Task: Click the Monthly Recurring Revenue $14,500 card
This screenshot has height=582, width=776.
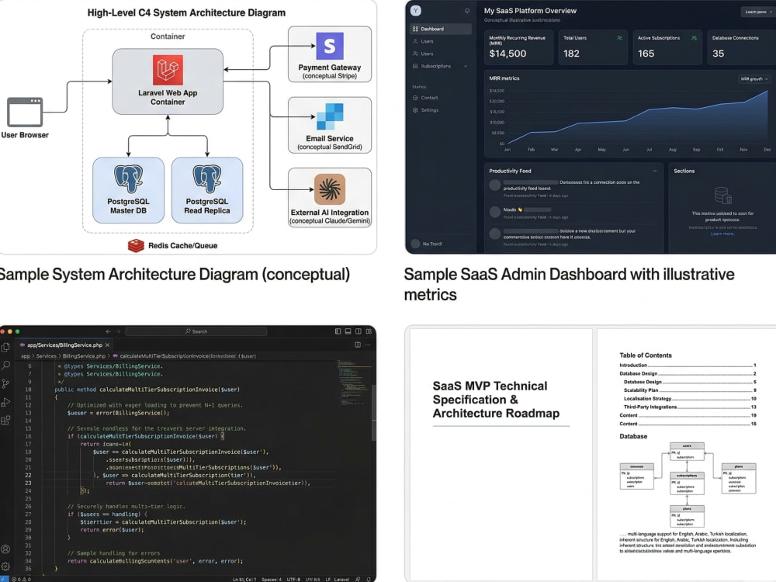Action: click(x=518, y=47)
